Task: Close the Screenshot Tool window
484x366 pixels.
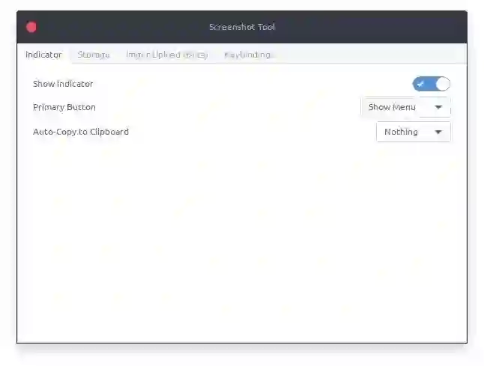Action: click(31, 27)
